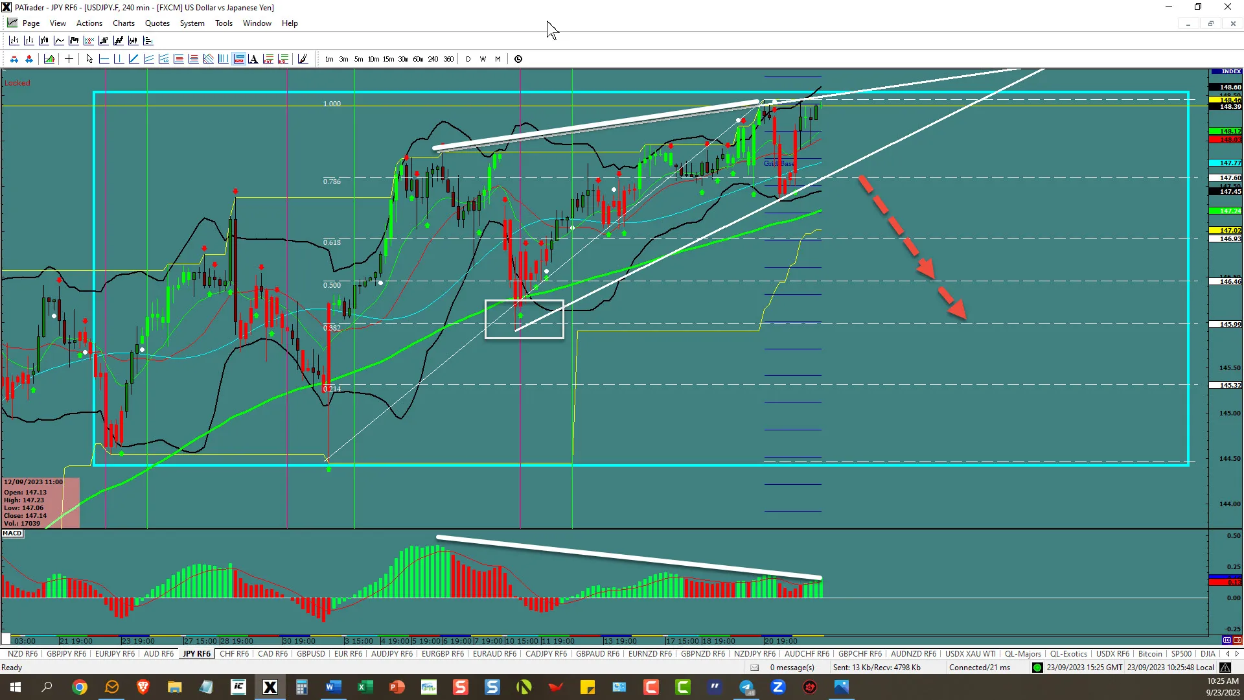Open the Quotes menu

pos(157,23)
